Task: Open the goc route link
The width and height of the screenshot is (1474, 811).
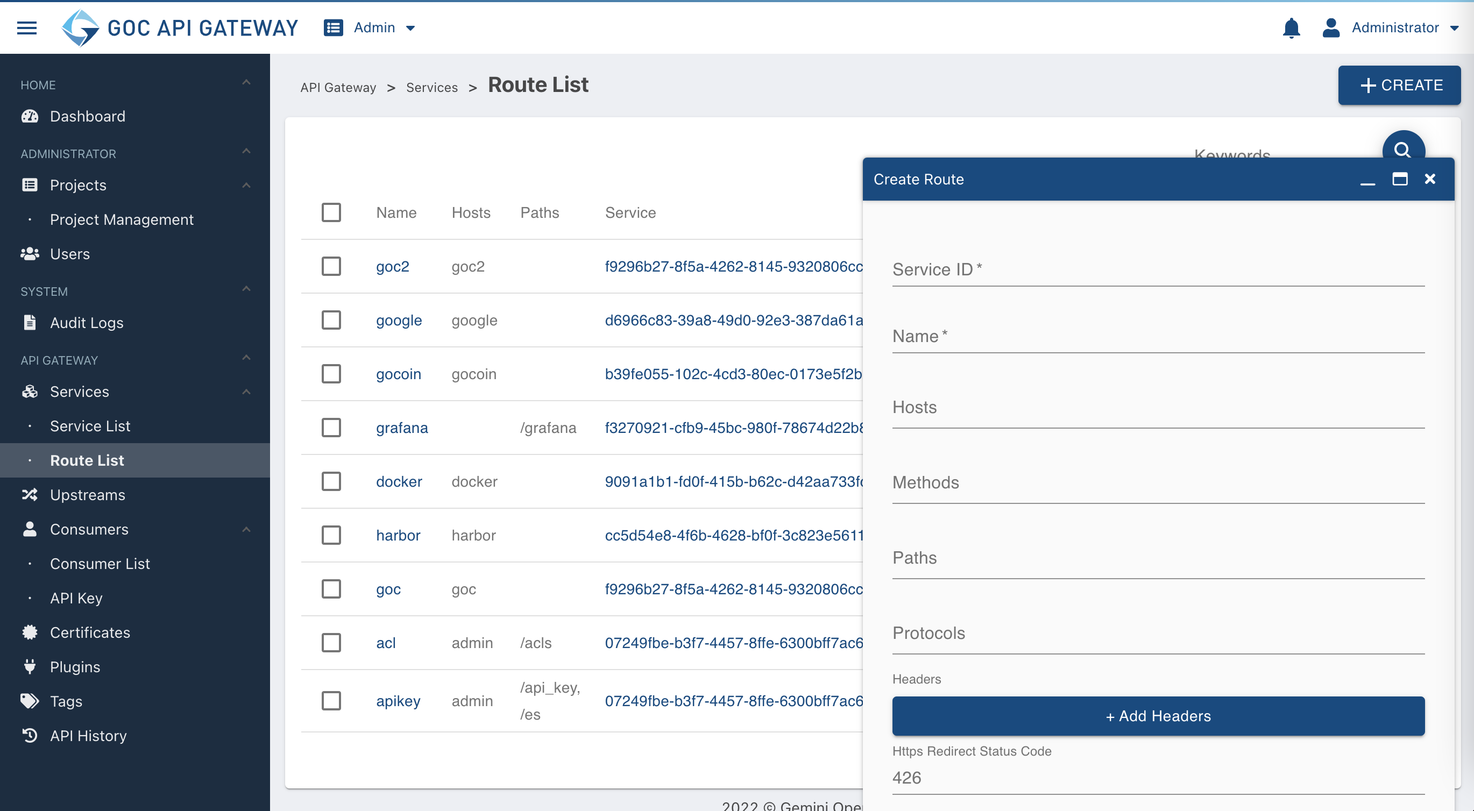Action: point(388,589)
